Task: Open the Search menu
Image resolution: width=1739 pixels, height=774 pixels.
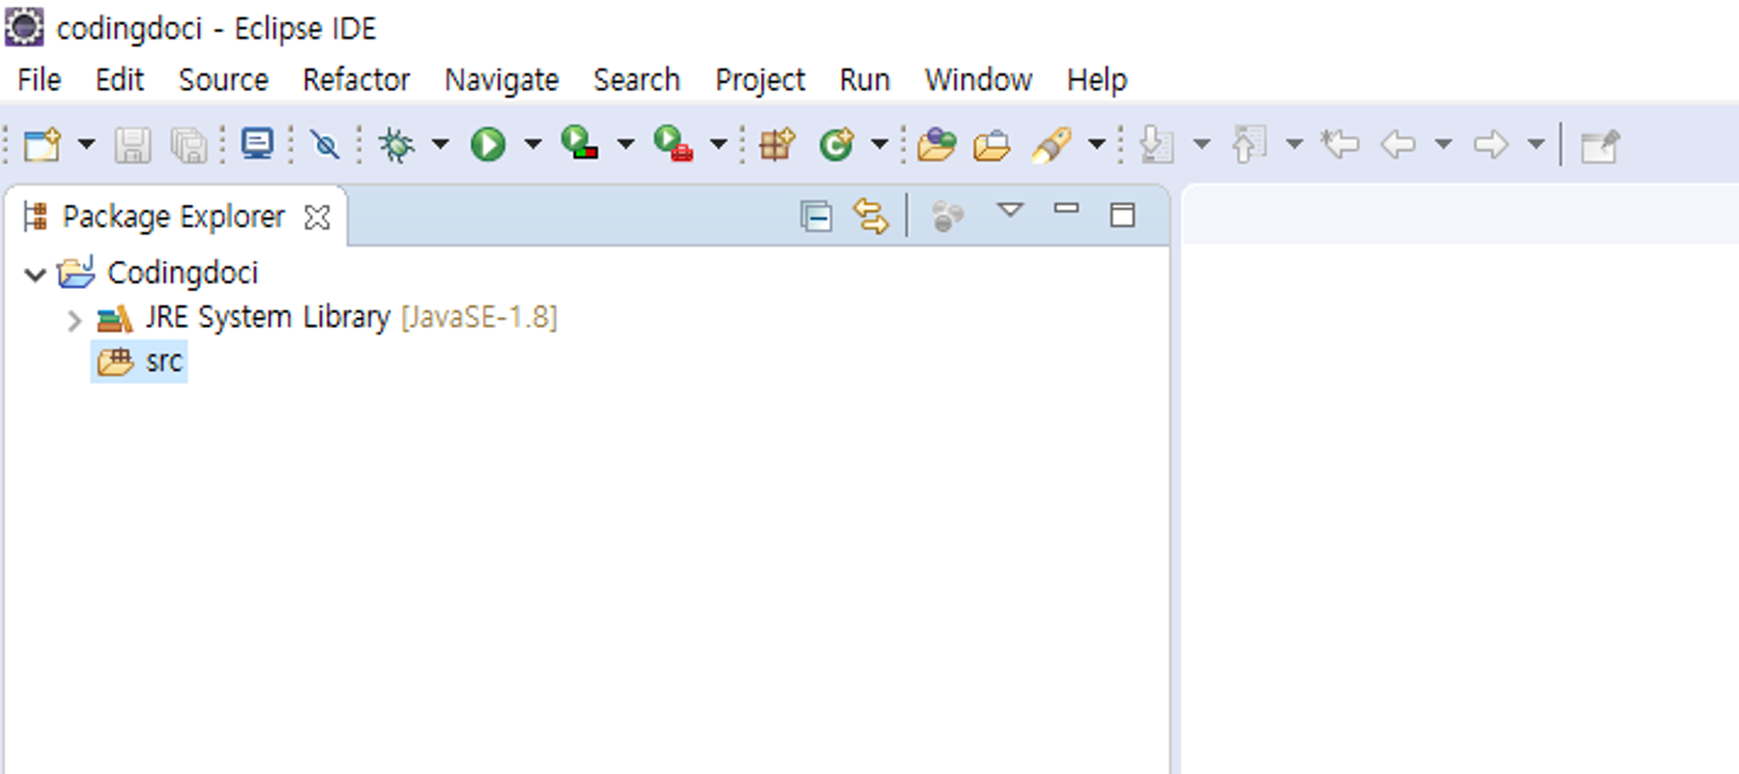Action: click(x=637, y=80)
